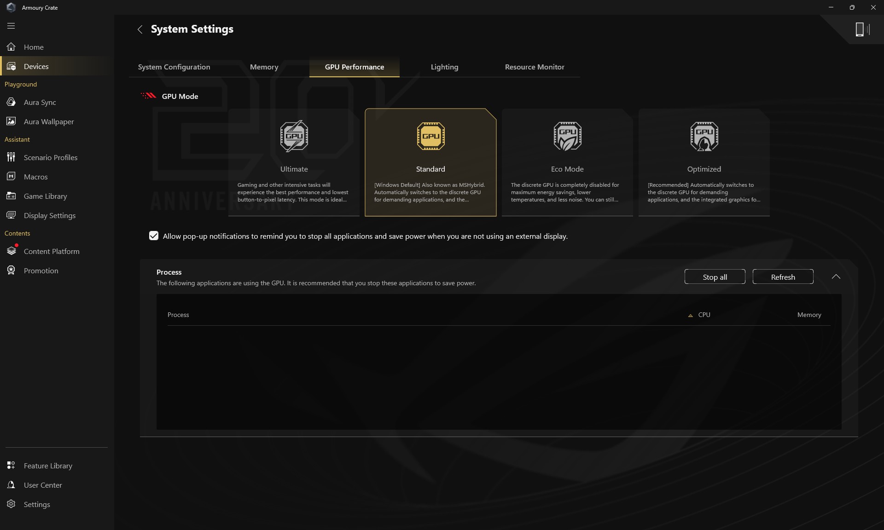Click the Memory column header

(809, 315)
